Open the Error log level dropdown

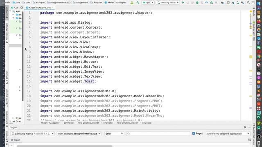click(x=114, y=134)
